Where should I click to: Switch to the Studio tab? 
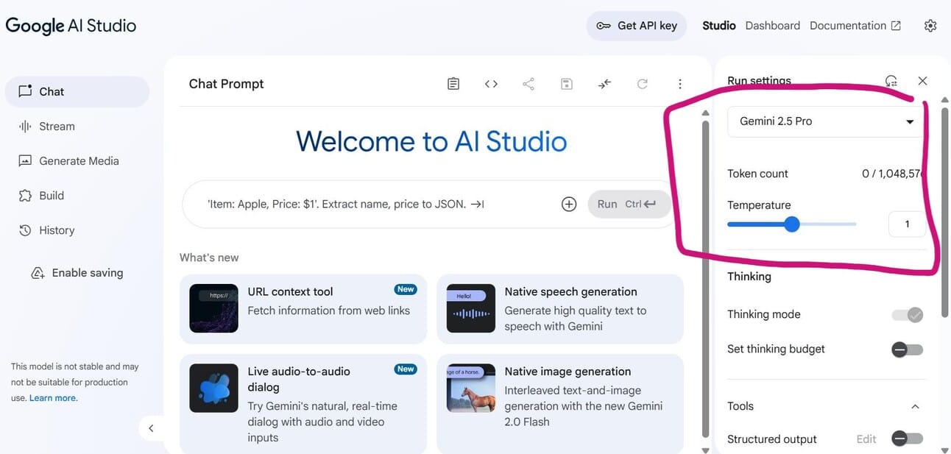pyautogui.click(x=719, y=26)
